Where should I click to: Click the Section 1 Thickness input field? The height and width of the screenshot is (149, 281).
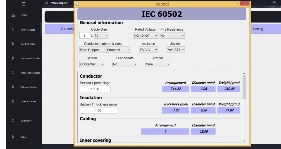point(98,110)
